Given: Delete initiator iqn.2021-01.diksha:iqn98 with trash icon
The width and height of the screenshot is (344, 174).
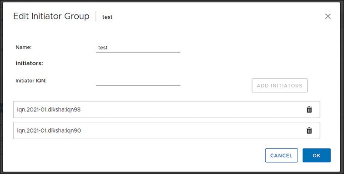Looking at the screenshot, I should [x=309, y=110].
